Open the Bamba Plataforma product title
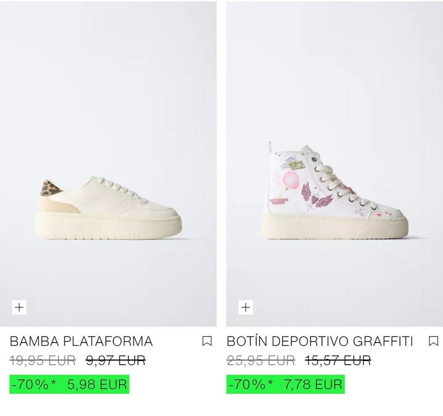Image resolution: width=443 pixels, height=416 pixels. 81,341
